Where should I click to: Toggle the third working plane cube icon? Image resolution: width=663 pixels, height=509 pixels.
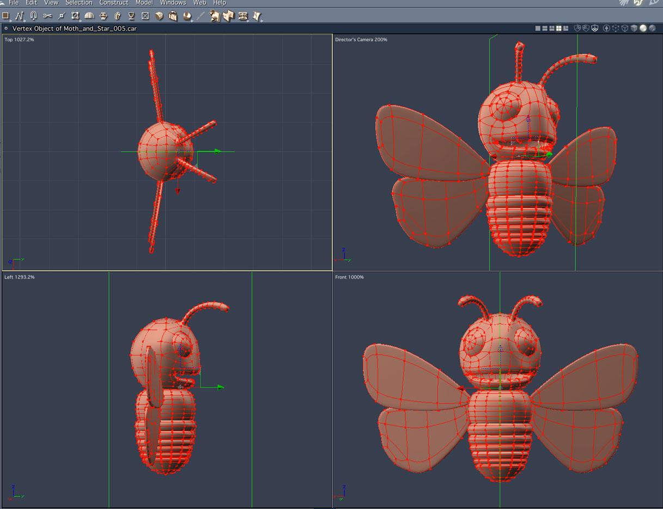tap(595, 28)
